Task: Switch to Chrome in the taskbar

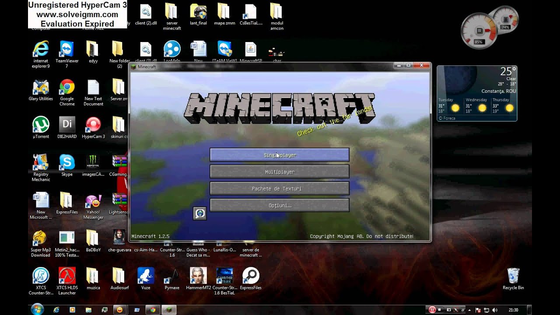Action: tap(153, 309)
